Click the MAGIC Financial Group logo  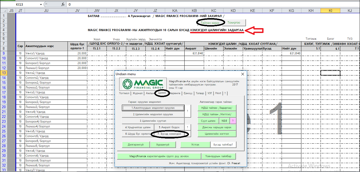click(143, 84)
